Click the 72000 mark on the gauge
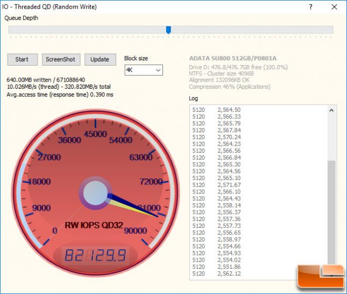The width and height of the screenshot is (347, 294). (151, 182)
